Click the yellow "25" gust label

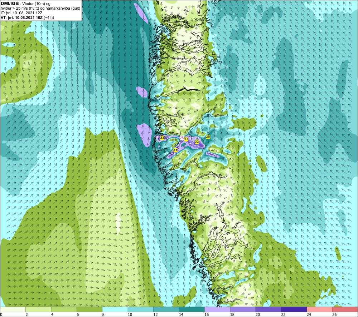click(x=208, y=137)
